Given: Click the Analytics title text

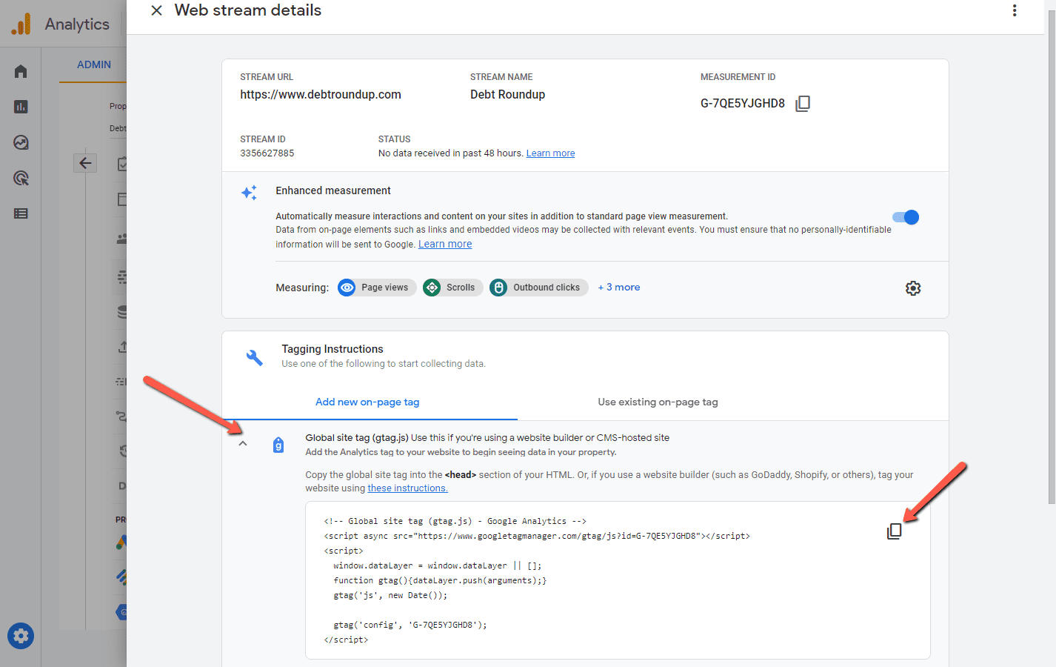Looking at the screenshot, I should [x=77, y=24].
